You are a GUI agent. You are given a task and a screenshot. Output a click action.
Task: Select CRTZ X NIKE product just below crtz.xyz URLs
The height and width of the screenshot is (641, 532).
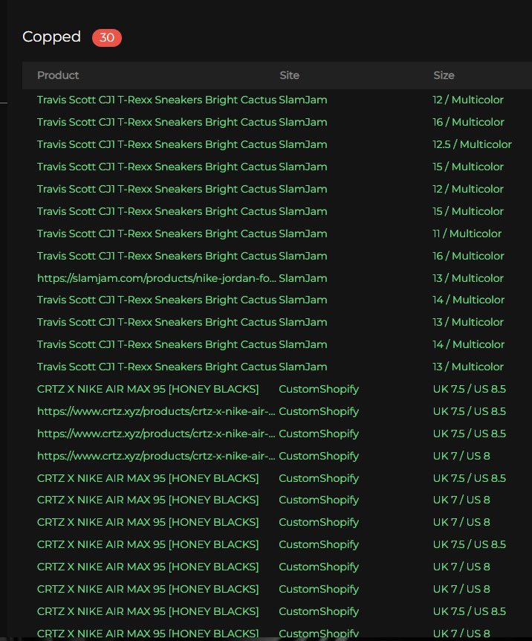[x=148, y=478]
